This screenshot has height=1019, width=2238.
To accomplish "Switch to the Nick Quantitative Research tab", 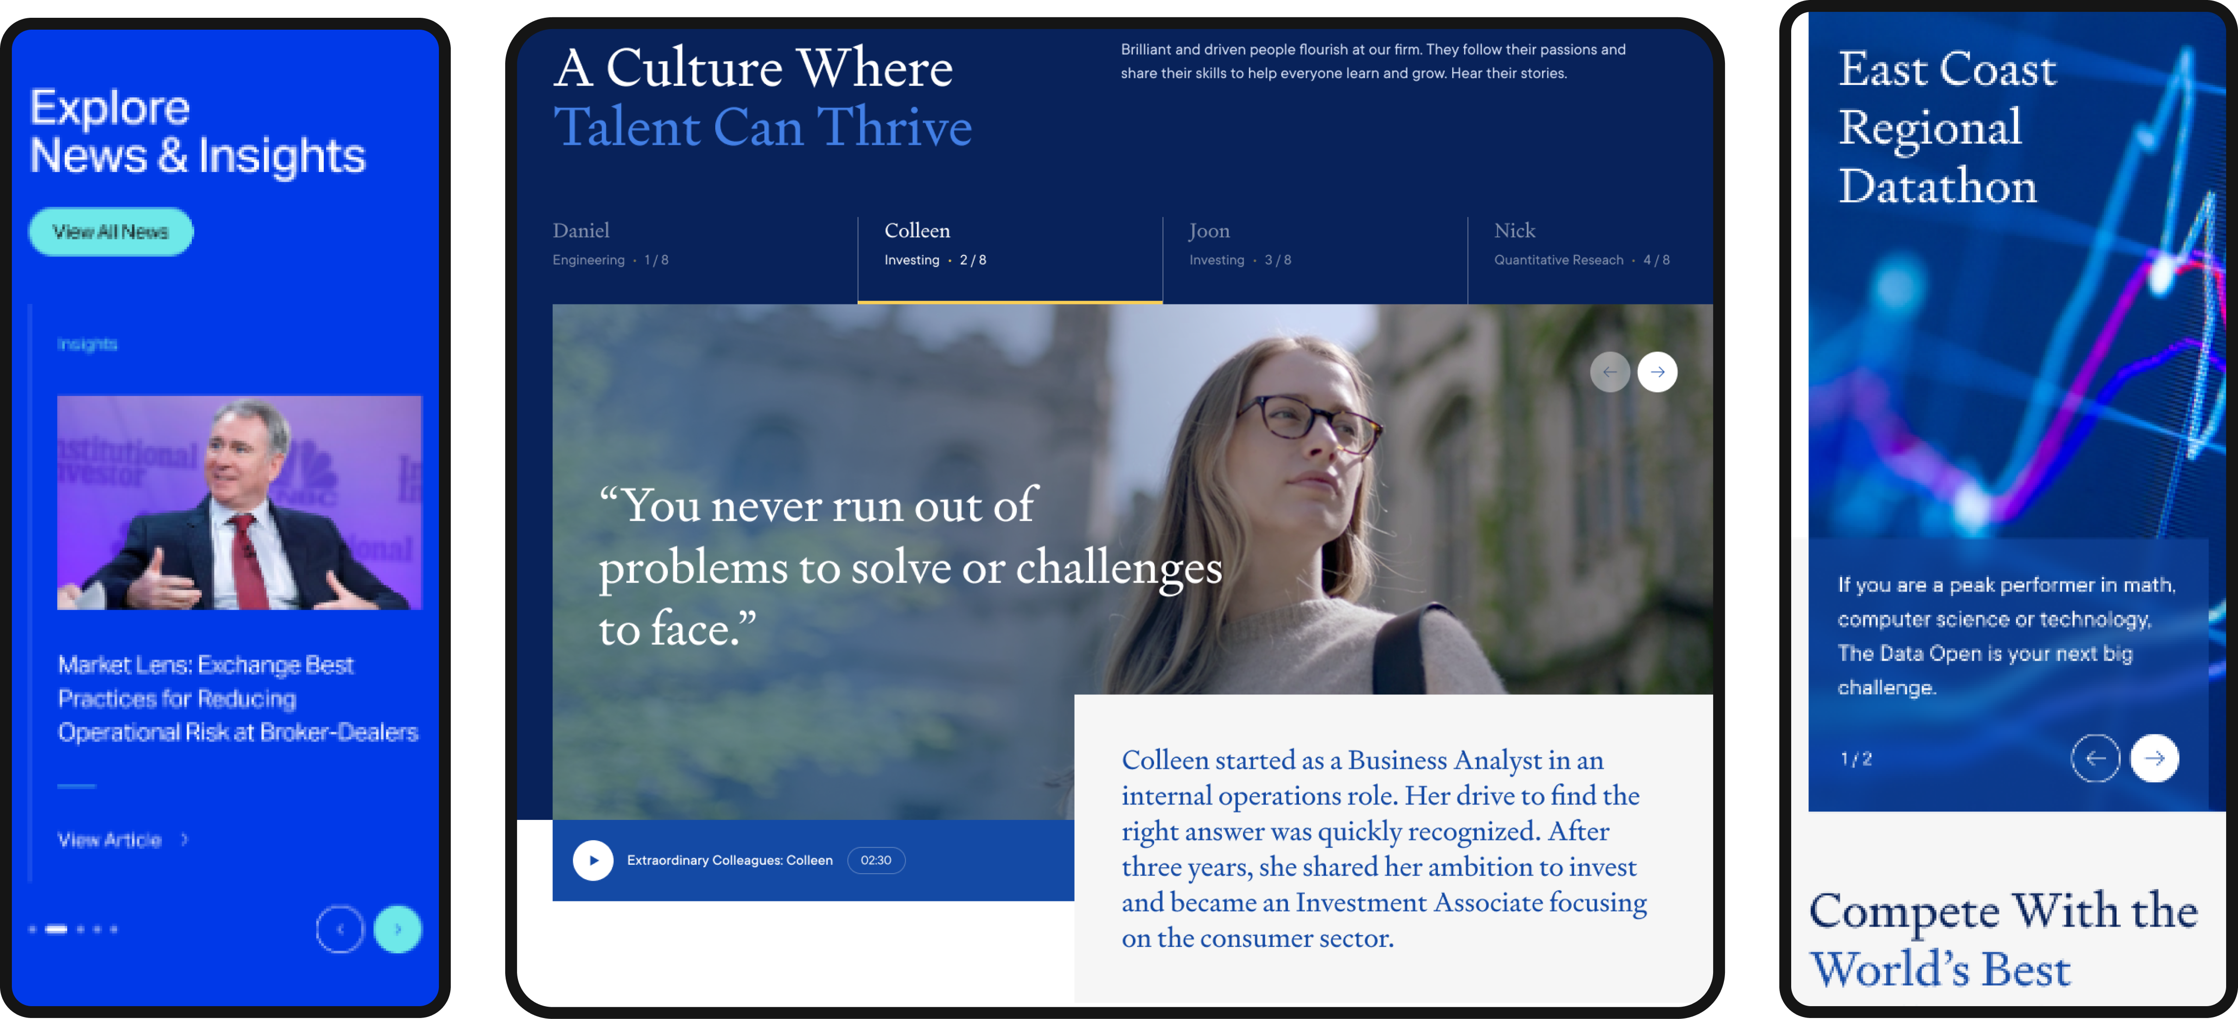I will point(1590,260).
